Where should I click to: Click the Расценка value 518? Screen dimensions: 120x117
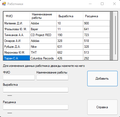(x=96, y=41)
